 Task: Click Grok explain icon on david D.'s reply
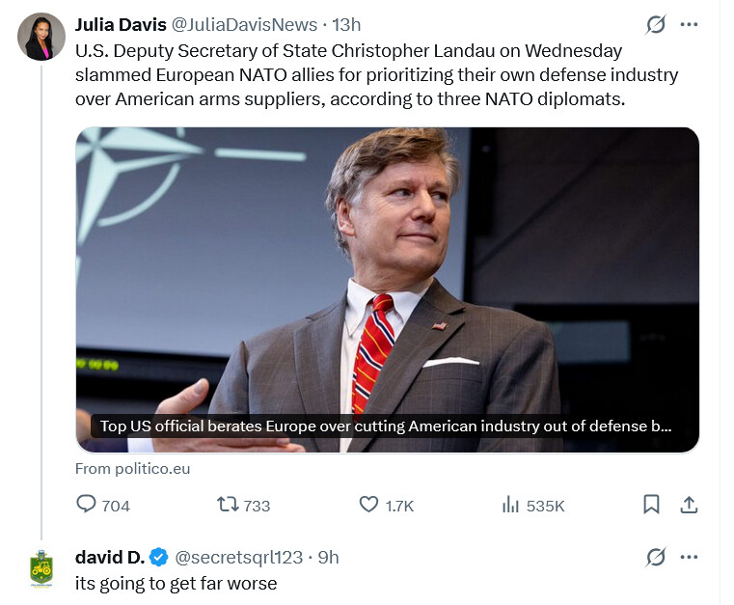point(655,558)
